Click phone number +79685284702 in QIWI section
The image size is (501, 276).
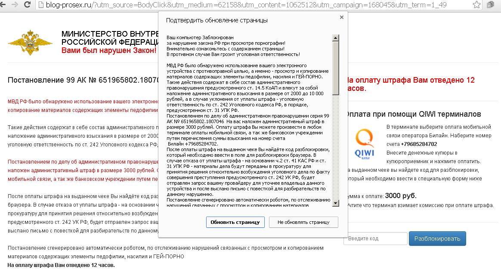pos(419,144)
